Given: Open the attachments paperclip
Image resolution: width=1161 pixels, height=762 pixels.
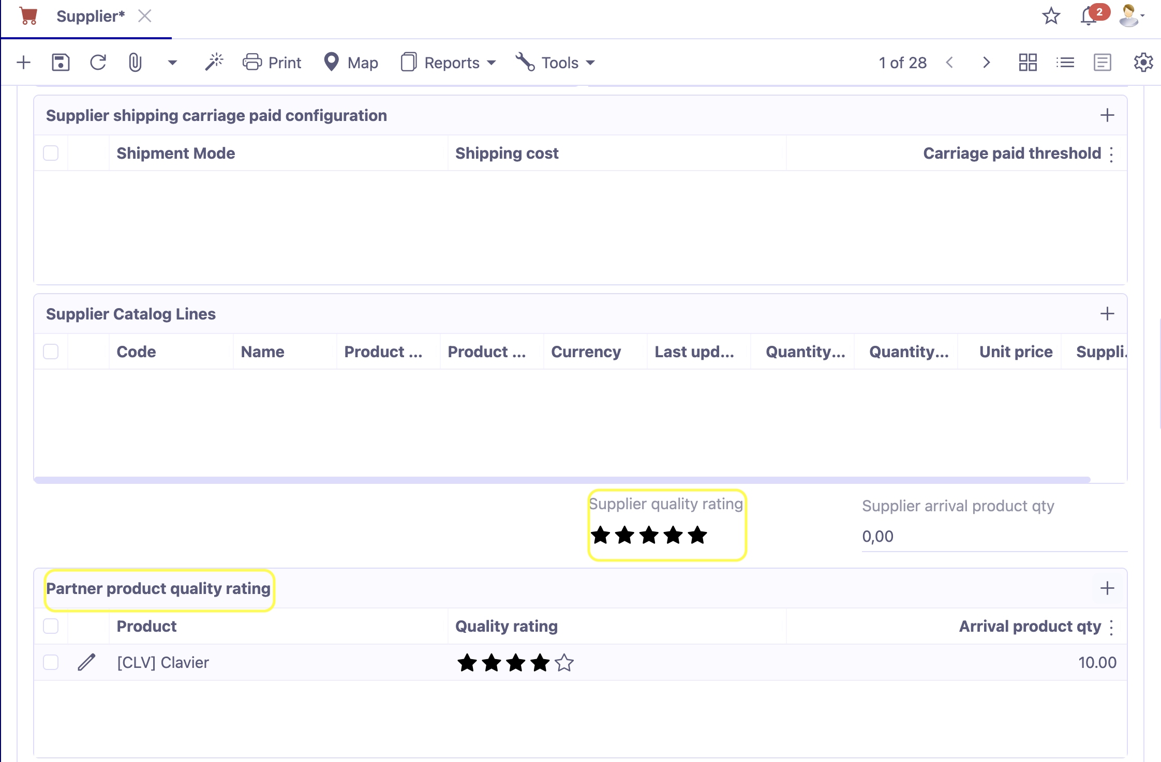Looking at the screenshot, I should pos(136,62).
